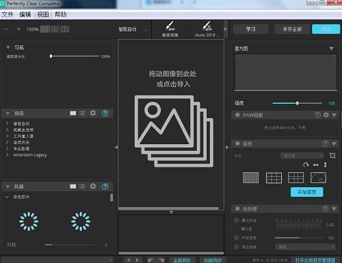This screenshot has width=342, height=263.
Task: Switch 预设 panel to thumbnail view
Action: coord(73,113)
